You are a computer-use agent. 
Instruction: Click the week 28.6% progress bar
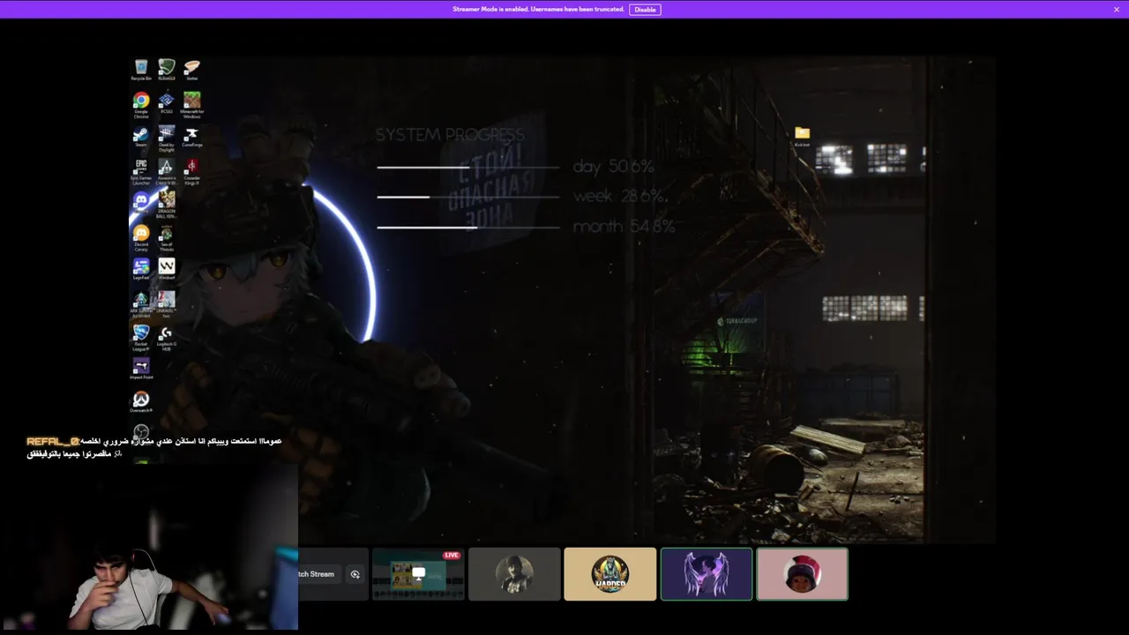tap(468, 197)
